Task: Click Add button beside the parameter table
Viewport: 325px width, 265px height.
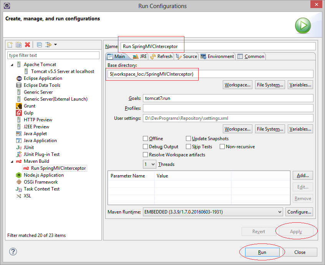Action: (303, 176)
